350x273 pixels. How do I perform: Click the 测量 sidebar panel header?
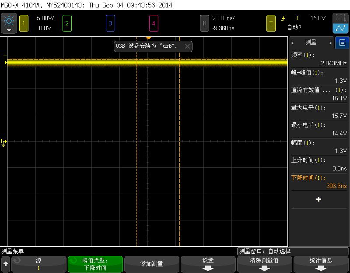click(311, 43)
